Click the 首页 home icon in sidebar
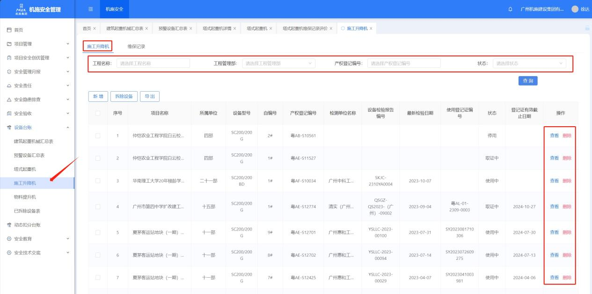This screenshot has width=592, height=294. pyautogui.click(x=9, y=30)
